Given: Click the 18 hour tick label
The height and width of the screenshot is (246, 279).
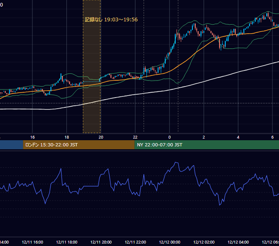Looking at the screenshot, I should pos(67,137).
